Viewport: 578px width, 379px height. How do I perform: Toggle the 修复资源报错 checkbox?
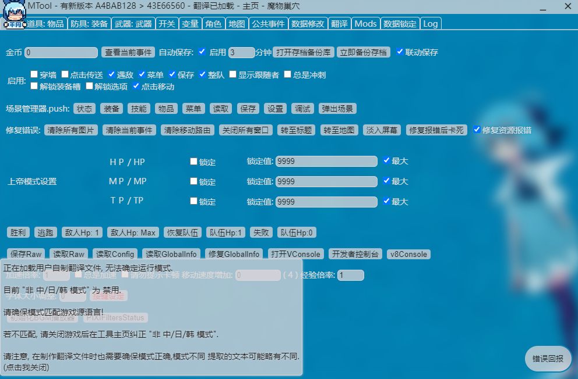pos(477,130)
